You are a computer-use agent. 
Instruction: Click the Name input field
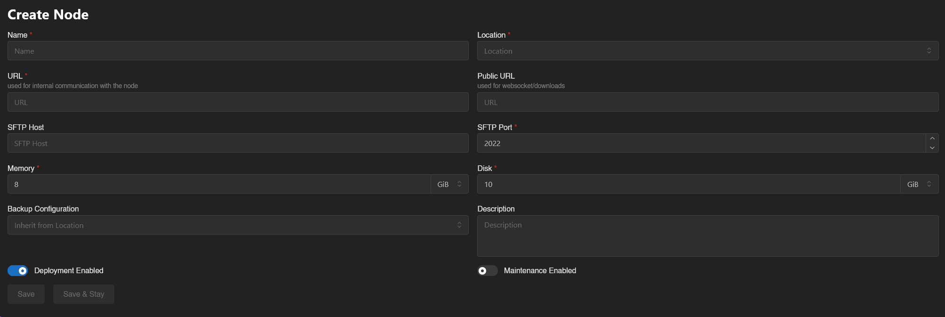tap(238, 51)
